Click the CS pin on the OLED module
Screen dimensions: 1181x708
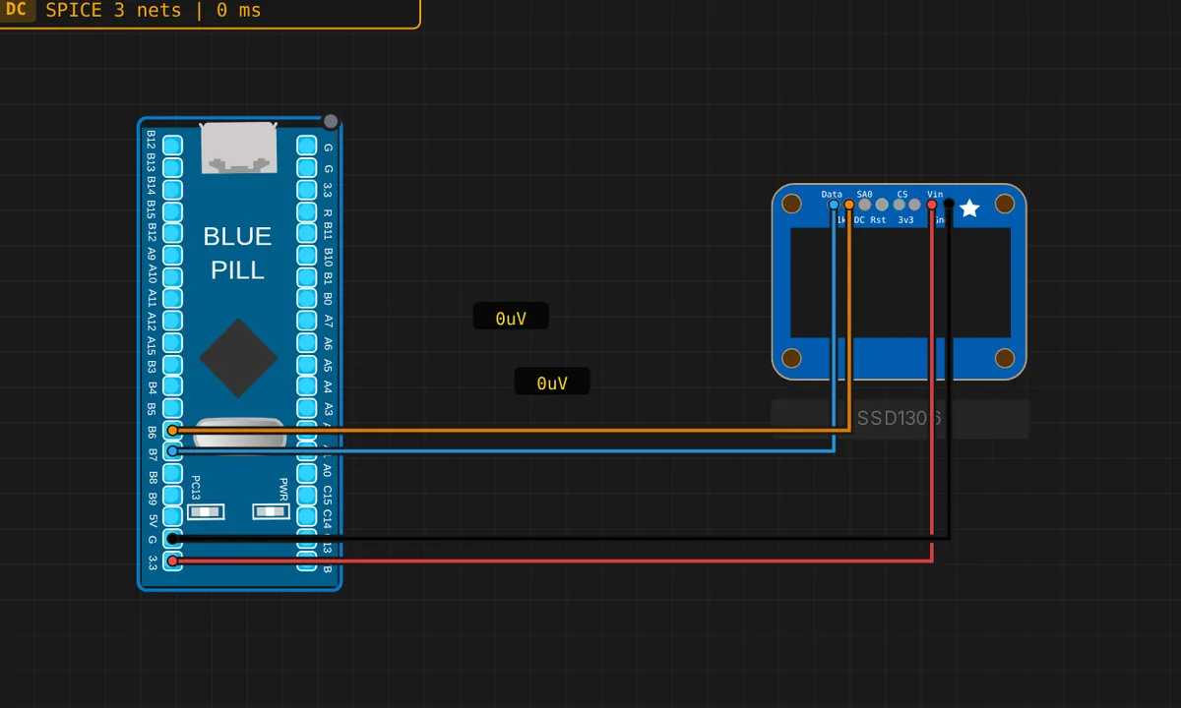899,205
